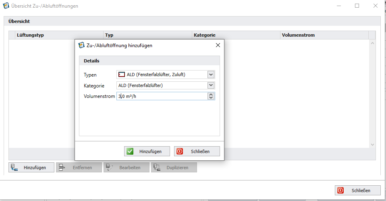Click the Duplizieren duplicate icon button
This screenshot has height=201, width=386.
tap(157, 168)
